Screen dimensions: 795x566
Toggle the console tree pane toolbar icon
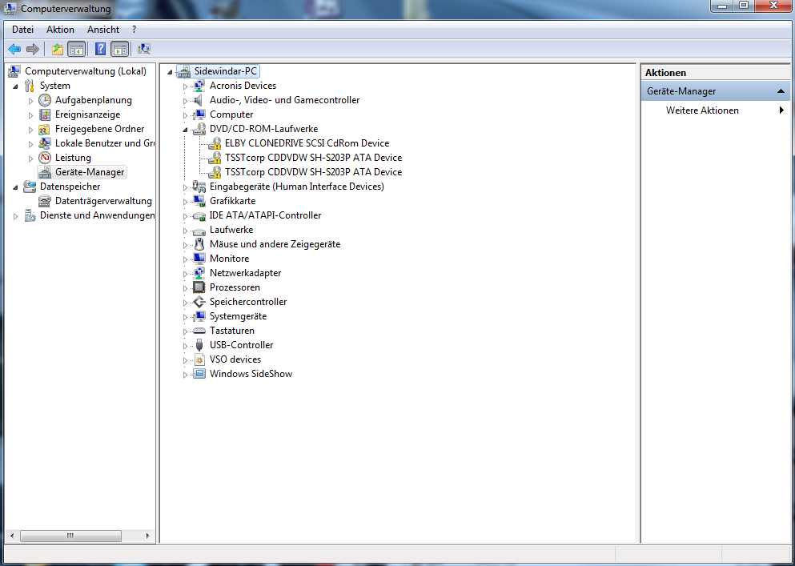(x=77, y=49)
